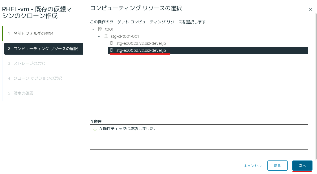Select host stg-ex005d.v2.biz-devel.jp
Image resolution: width=317 pixels, height=174 pixels.
coord(208,50)
